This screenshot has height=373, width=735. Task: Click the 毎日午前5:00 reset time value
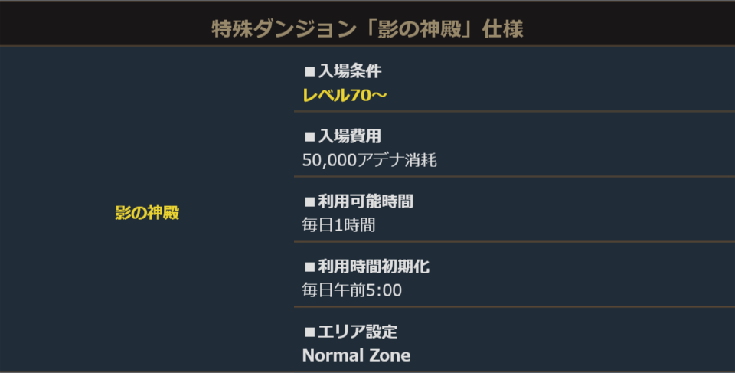[352, 290]
